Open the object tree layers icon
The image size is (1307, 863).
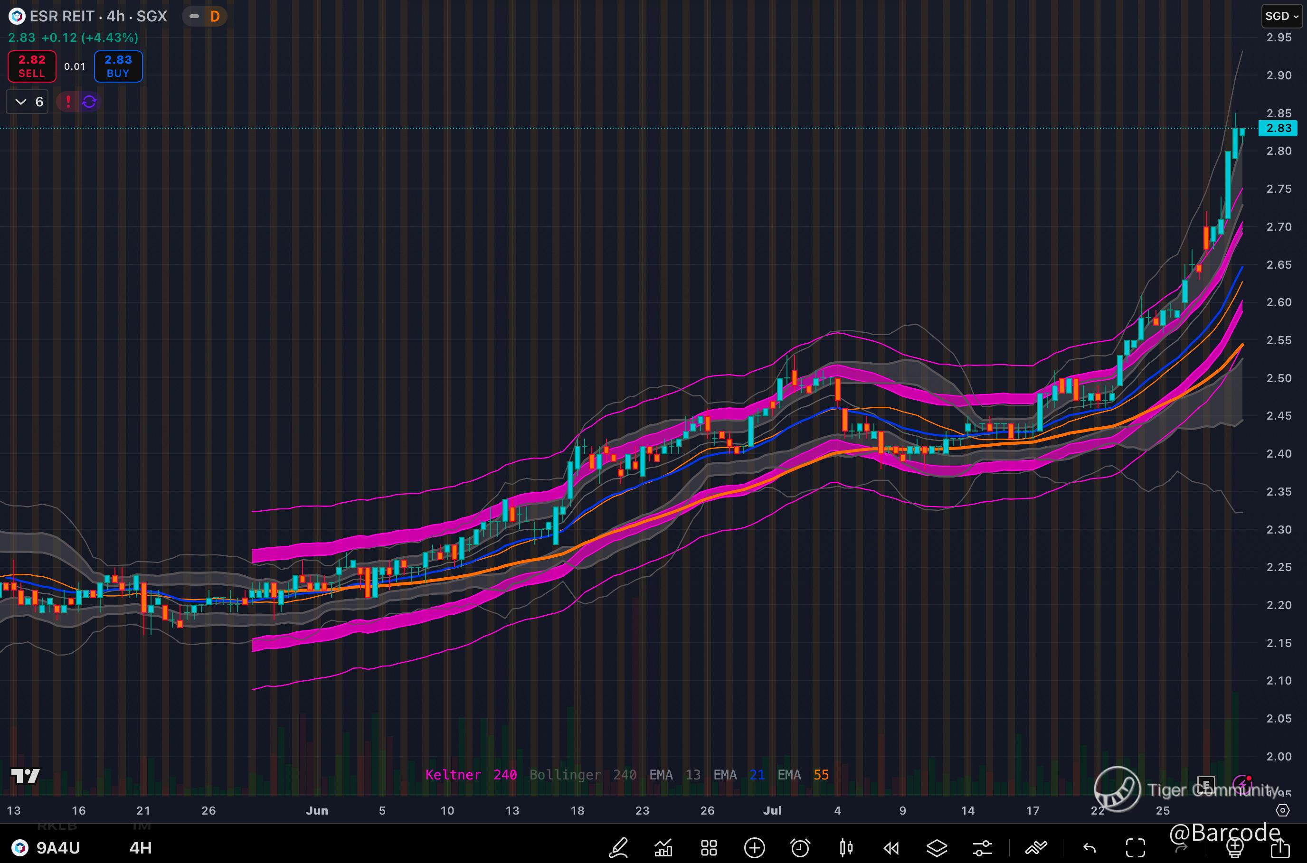point(937,848)
